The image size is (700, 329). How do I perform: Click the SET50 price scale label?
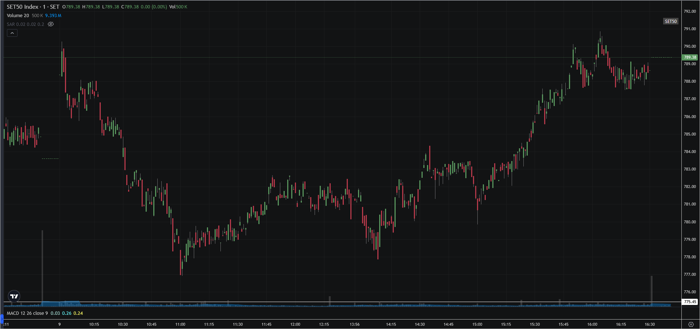(x=670, y=21)
